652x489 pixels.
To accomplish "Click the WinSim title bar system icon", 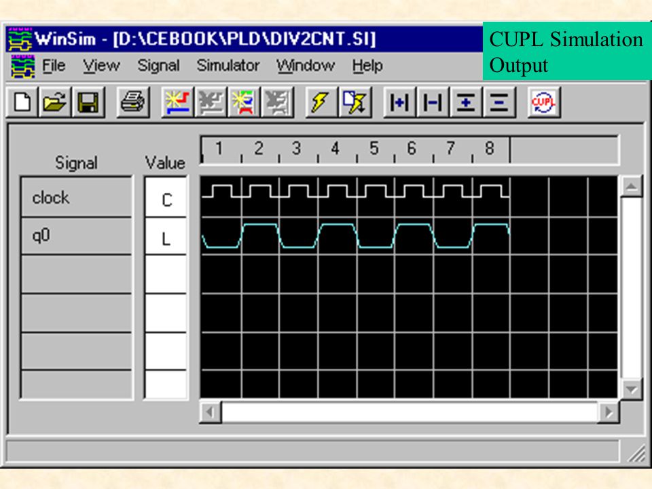I will click(x=20, y=39).
